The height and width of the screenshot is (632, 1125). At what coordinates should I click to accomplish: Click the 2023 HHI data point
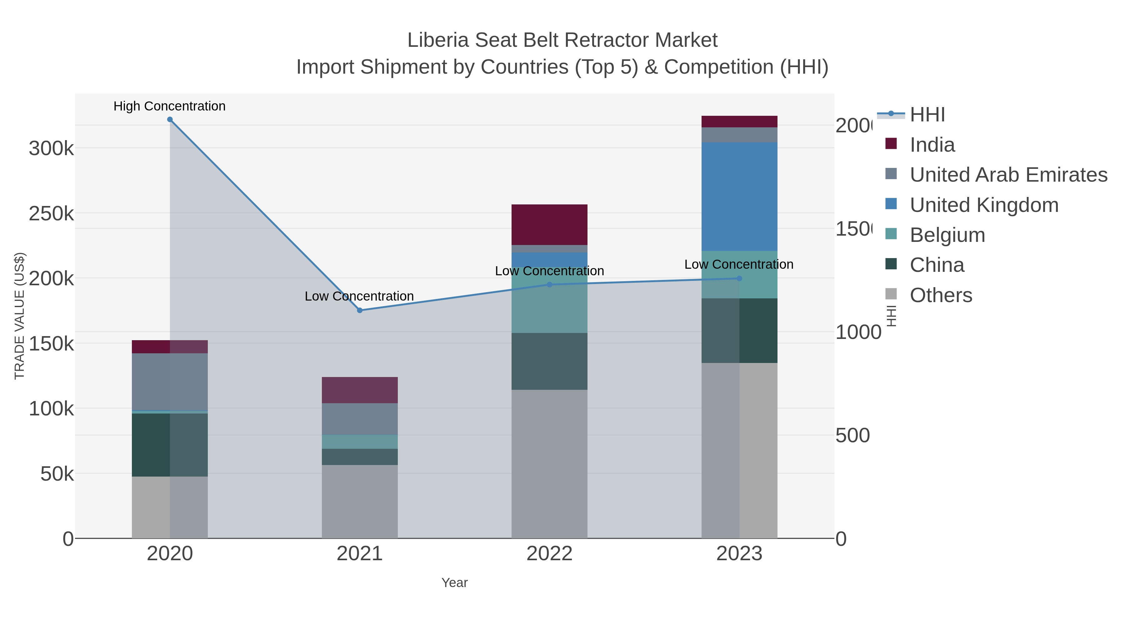(x=739, y=278)
